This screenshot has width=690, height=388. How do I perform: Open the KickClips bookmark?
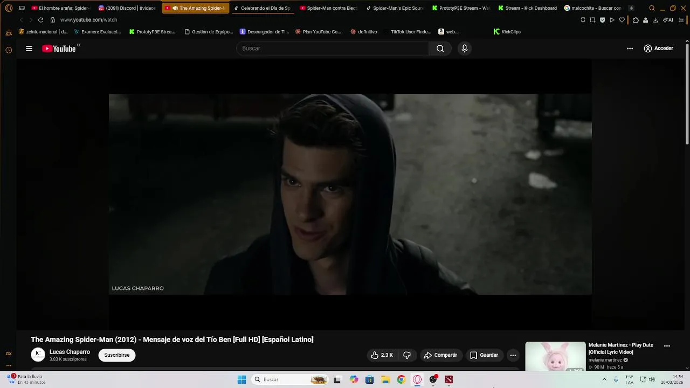click(507, 32)
